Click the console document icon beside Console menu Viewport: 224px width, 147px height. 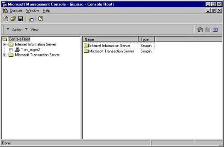[x=5, y=10]
